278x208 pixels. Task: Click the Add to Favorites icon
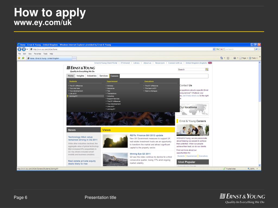(x=23, y=58)
